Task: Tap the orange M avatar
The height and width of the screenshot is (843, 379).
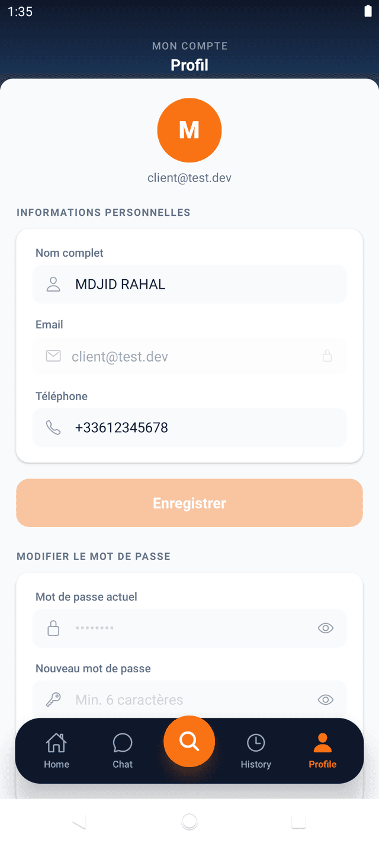Action: tap(189, 130)
